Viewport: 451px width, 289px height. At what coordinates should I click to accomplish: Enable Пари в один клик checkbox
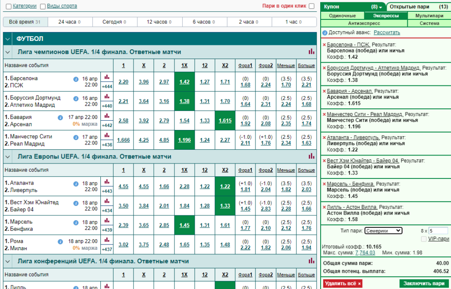311,6
